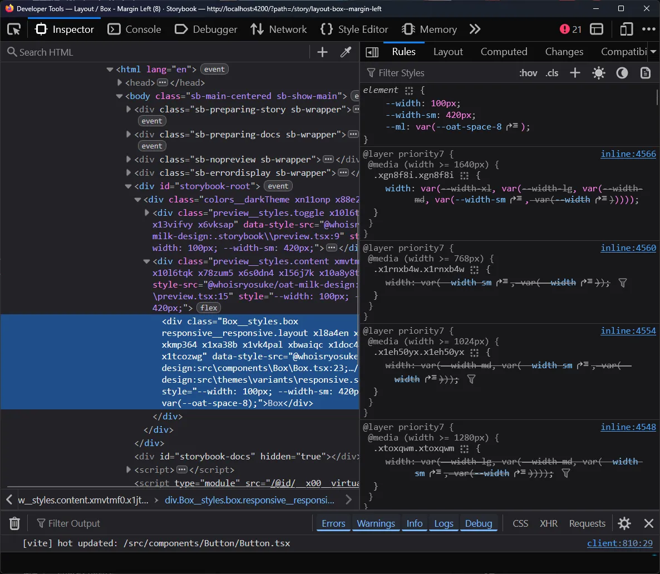The width and height of the screenshot is (660, 574).
Task: Activate the element picker tool
Action: click(14, 29)
